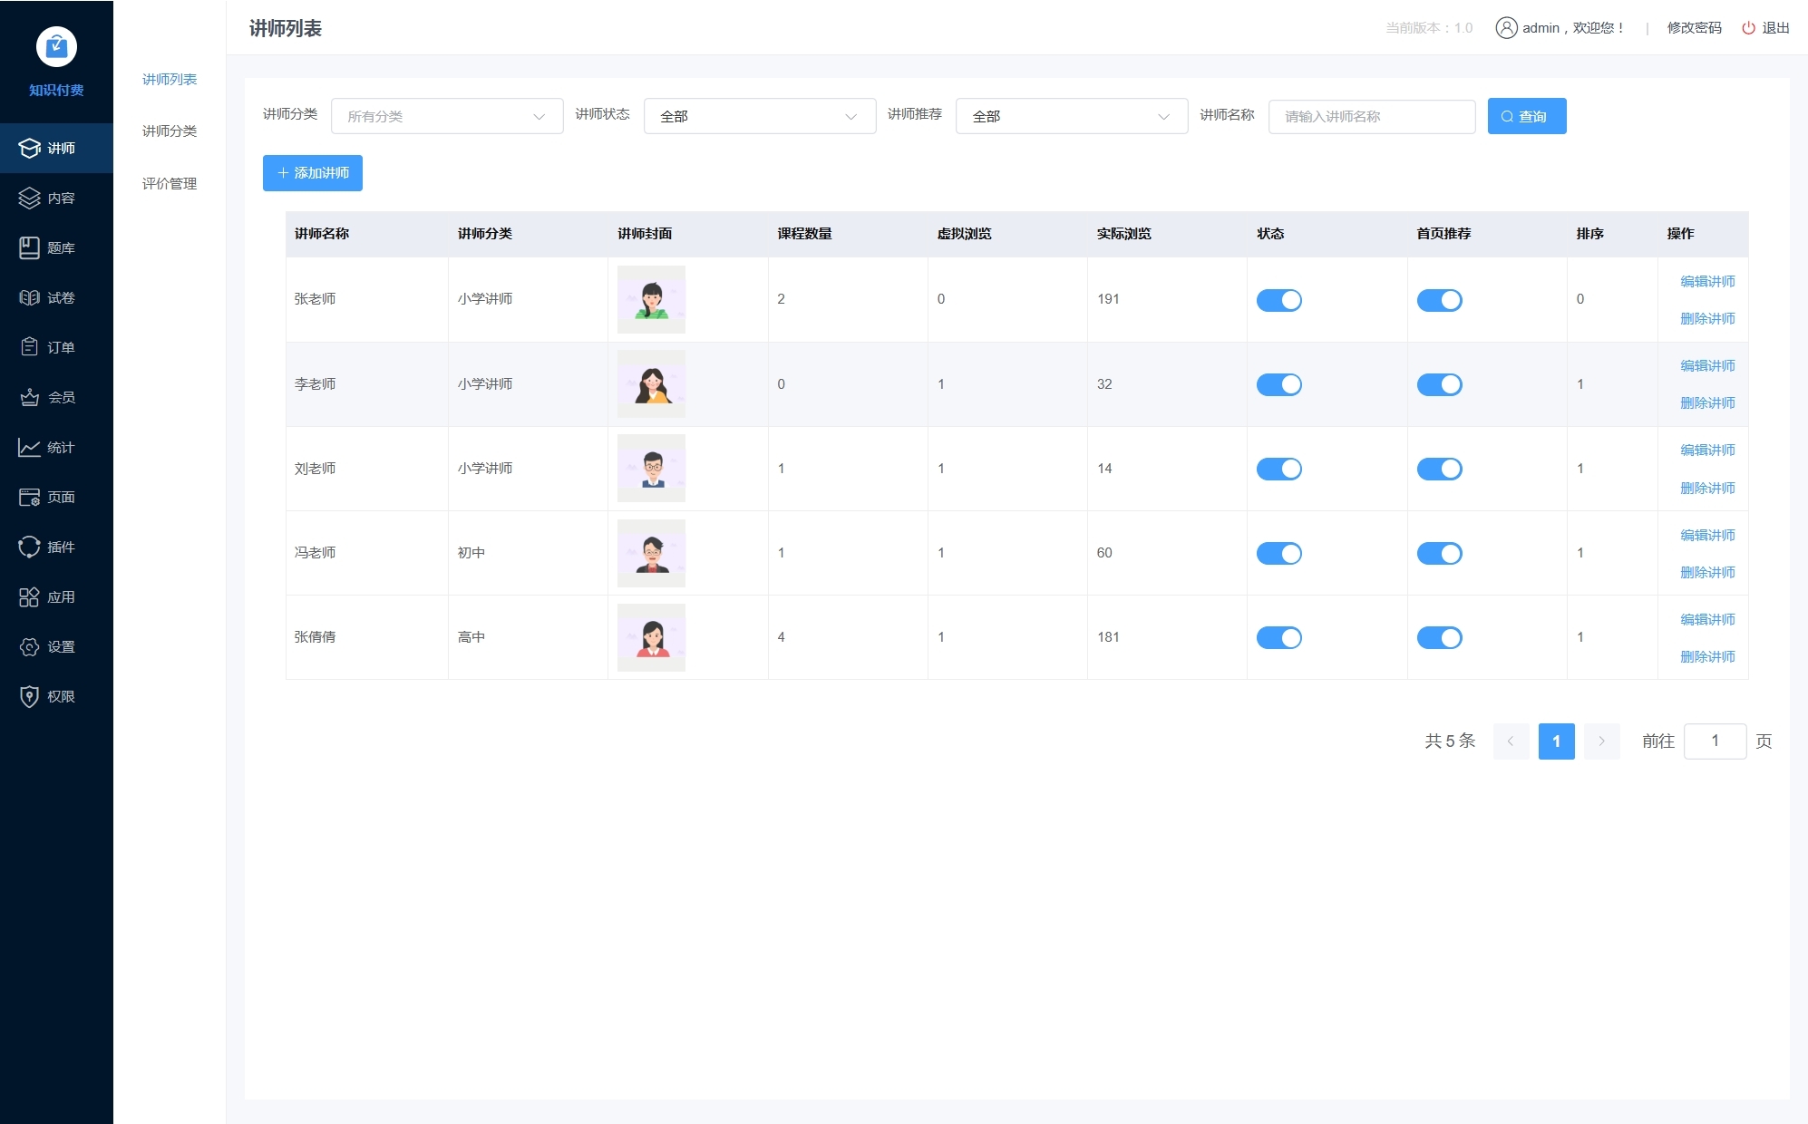The height and width of the screenshot is (1124, 1808).
Task: Expand the 讲师推荐 dropdown
Action: point(1071,116)
